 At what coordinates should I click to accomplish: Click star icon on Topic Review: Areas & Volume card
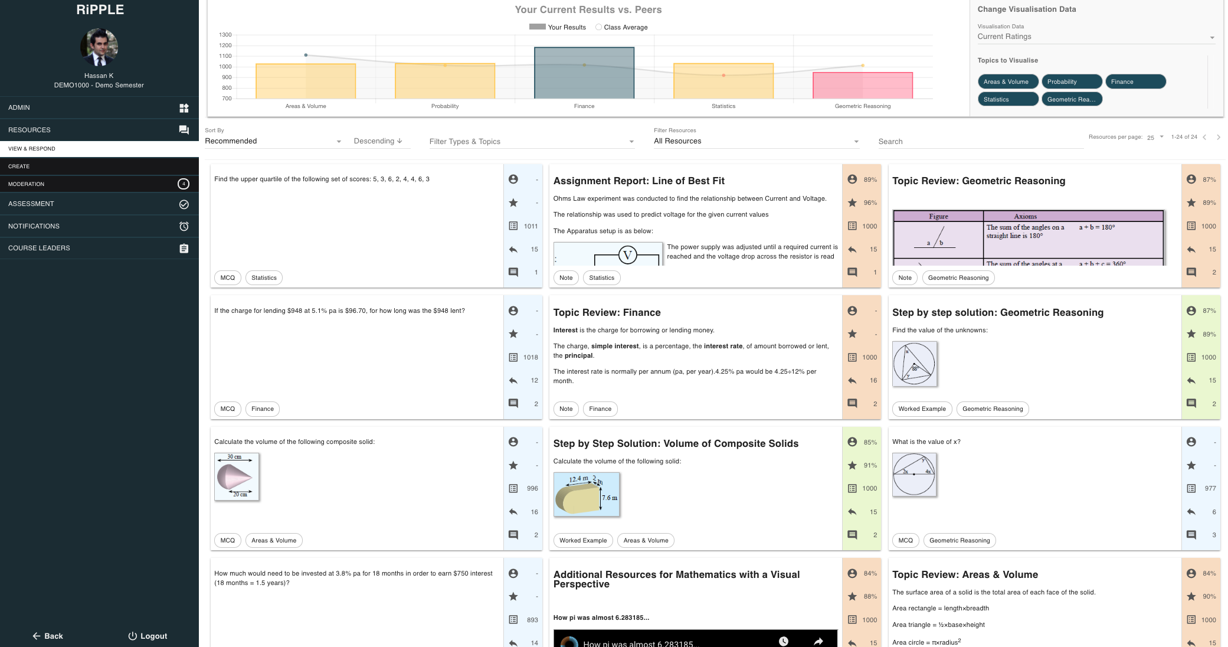(x=1191, y=596)
